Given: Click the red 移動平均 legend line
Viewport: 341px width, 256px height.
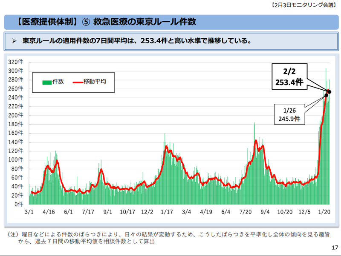Looking at the screenshot, I should [78, 82].
